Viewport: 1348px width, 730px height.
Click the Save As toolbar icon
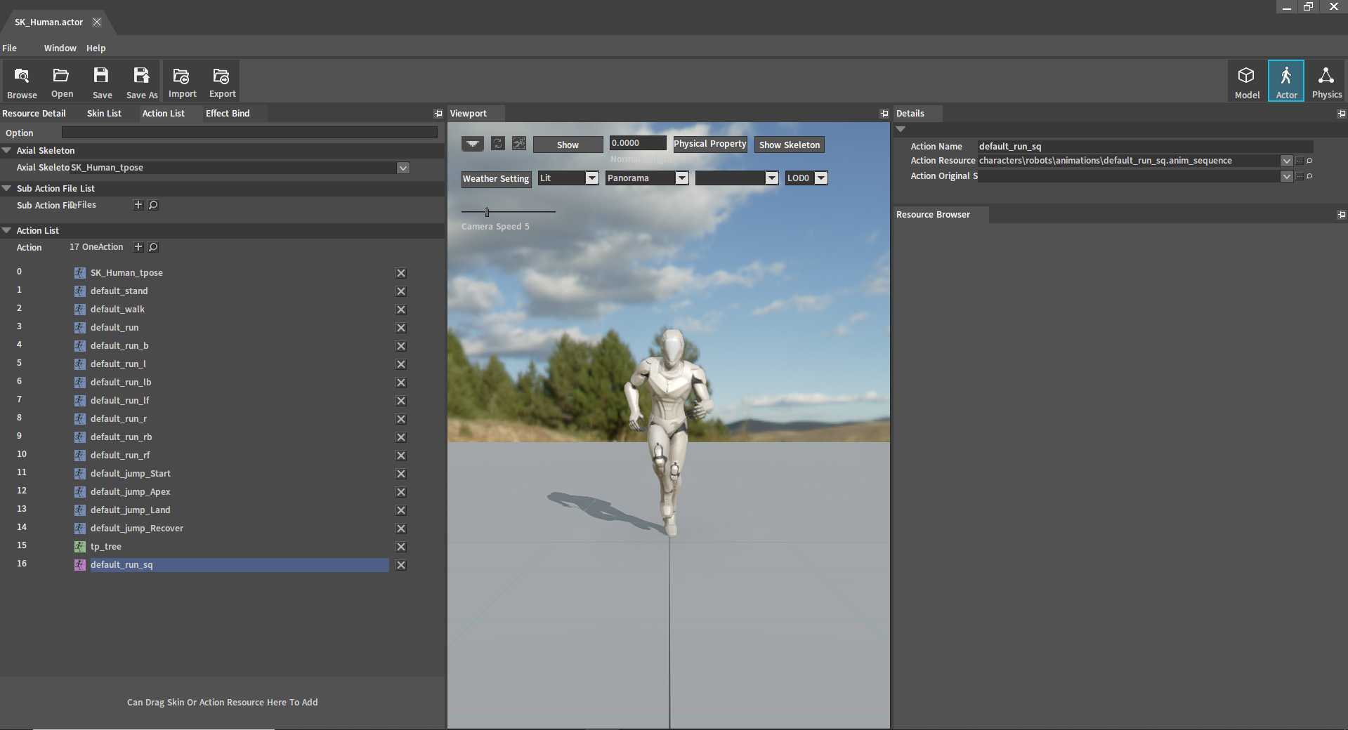click(142, 82)
